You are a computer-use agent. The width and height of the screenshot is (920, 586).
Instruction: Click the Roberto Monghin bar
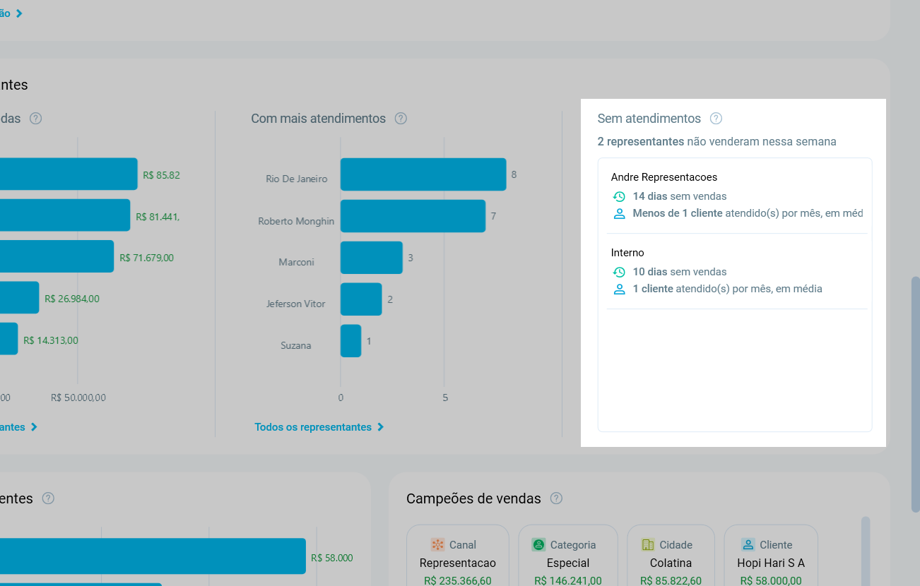pyautogui.click(x=413, y=216)
